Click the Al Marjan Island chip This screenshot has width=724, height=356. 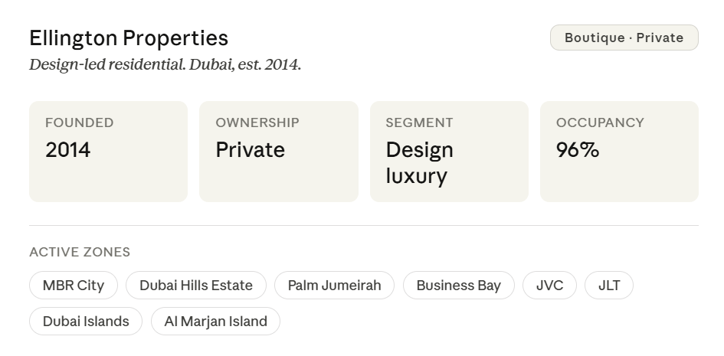pos(215,322)
